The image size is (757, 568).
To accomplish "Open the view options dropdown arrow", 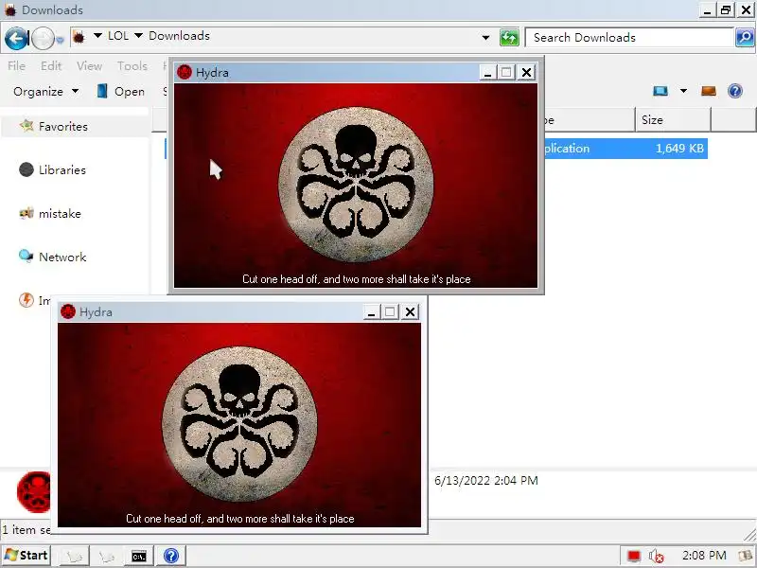I will (x=683, y=91).
